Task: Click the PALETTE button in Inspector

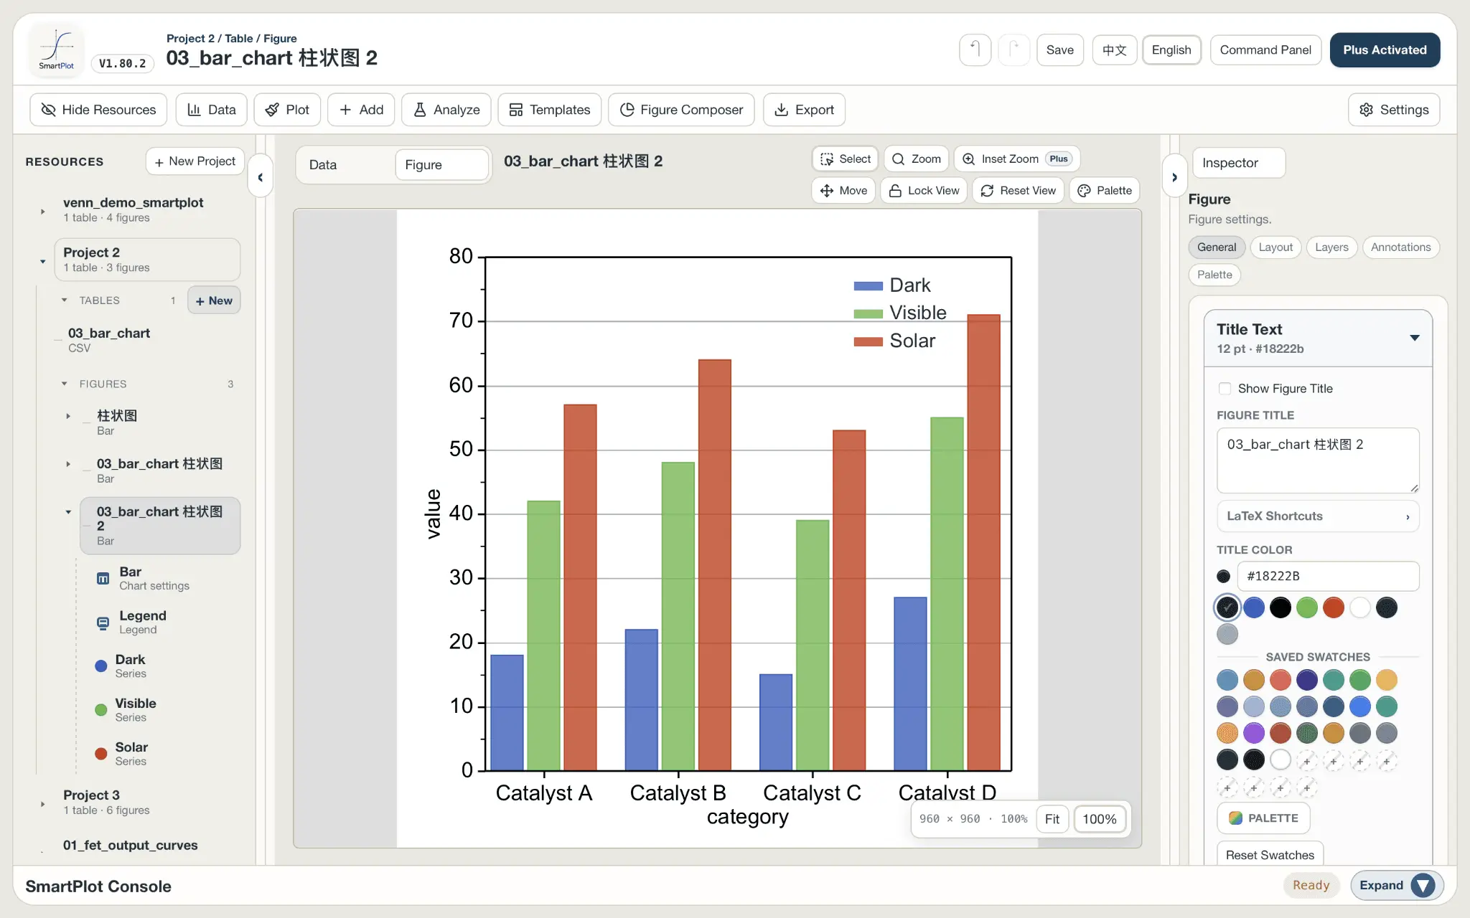Action: [x=1263, y=818]
